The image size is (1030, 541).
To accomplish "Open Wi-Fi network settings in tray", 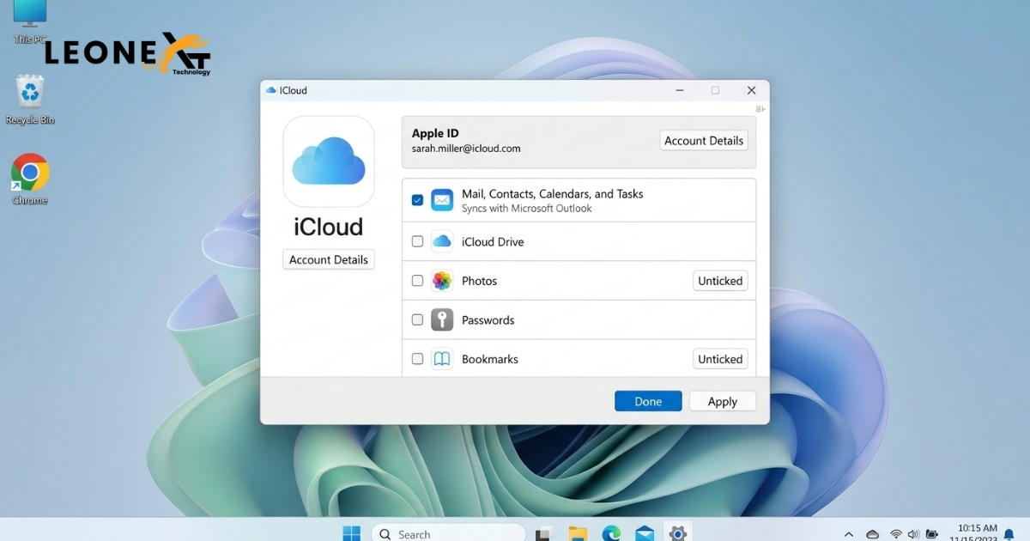I will [896, 534].
